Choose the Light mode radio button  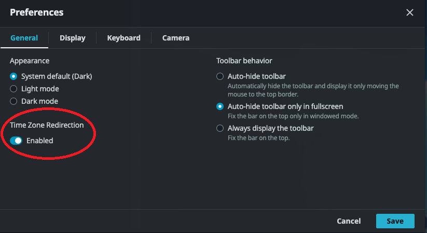tap(14, 89)
